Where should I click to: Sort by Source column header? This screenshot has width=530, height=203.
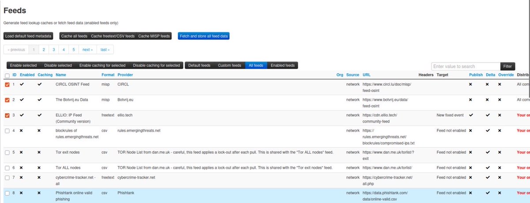point(353,75)
